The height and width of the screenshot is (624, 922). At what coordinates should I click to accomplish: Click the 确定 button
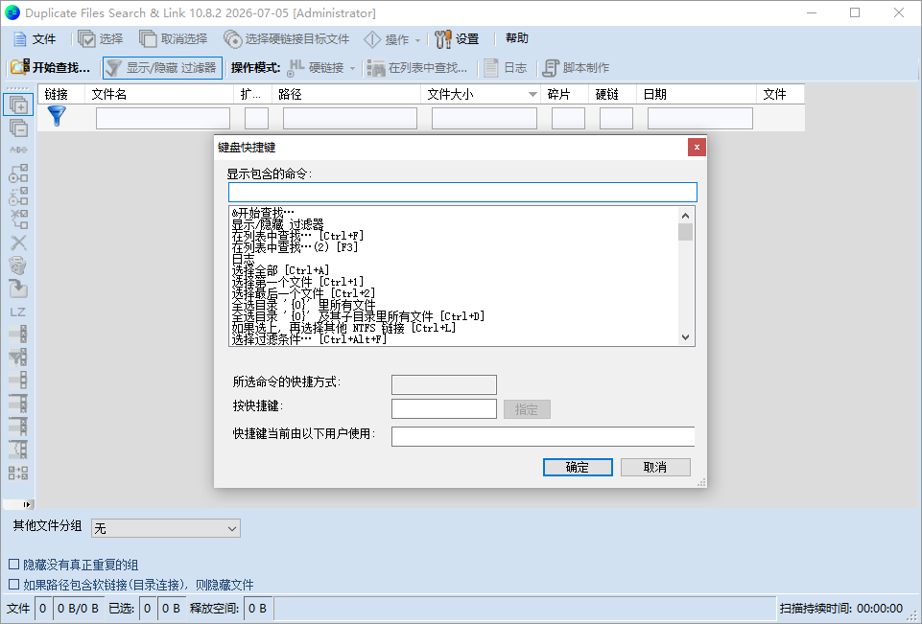coord(578,467)
